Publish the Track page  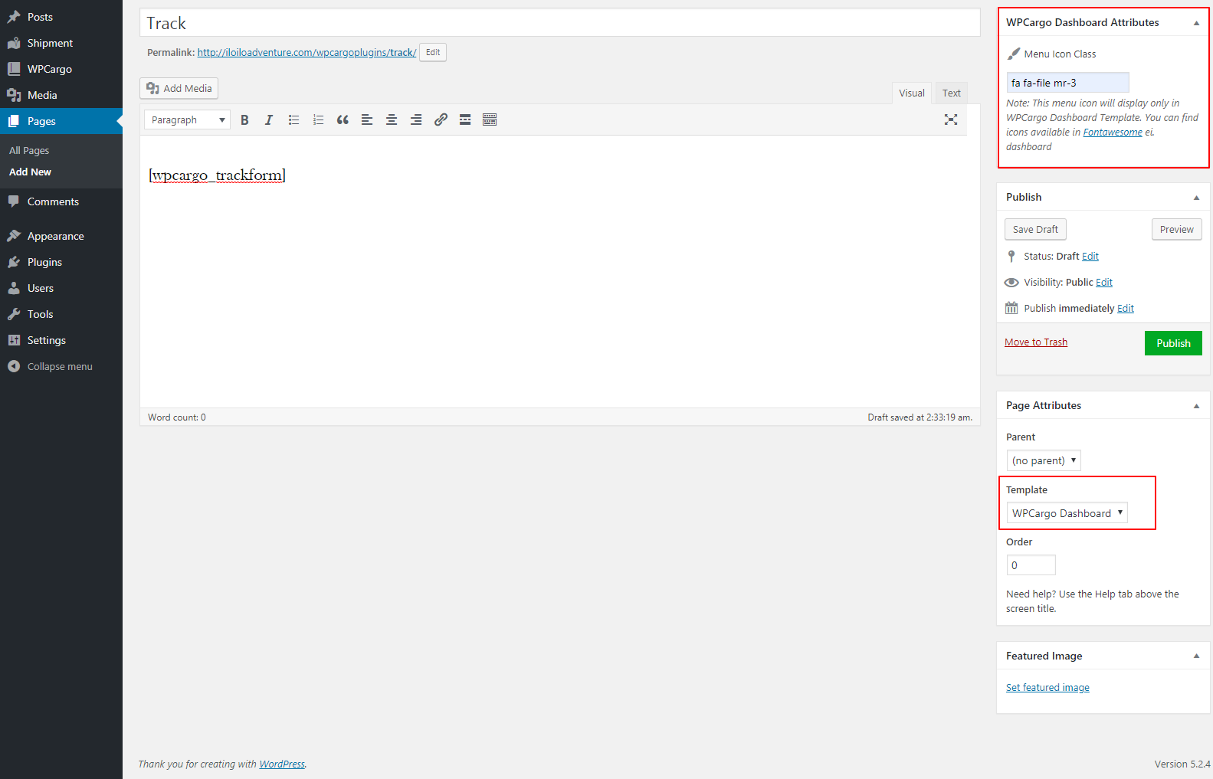point(1173,343)
